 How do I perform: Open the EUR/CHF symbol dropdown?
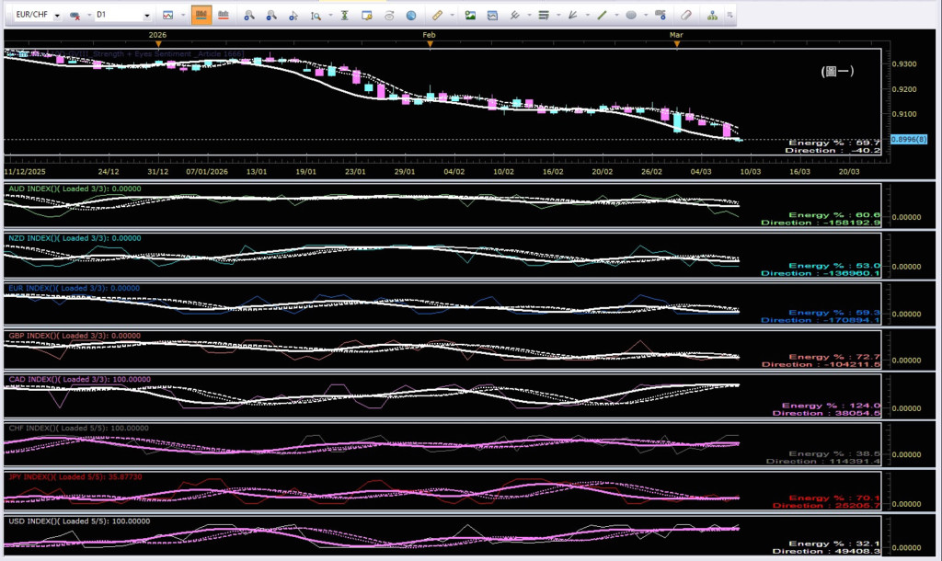pyautogui.click(x=57, y=17)
